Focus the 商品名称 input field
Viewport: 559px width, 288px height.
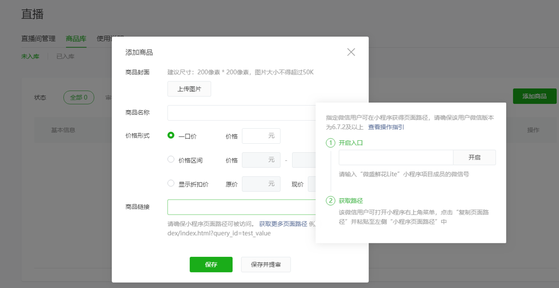tap(241, 113)
